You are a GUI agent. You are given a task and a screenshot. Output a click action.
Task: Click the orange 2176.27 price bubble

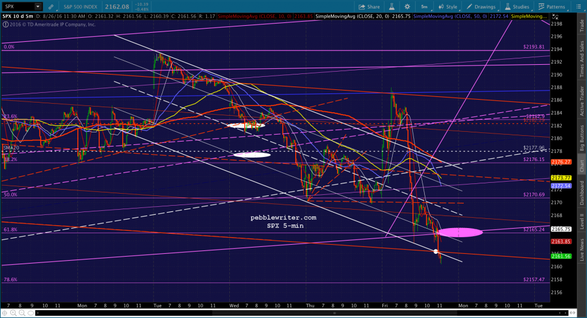coord(561,162)
